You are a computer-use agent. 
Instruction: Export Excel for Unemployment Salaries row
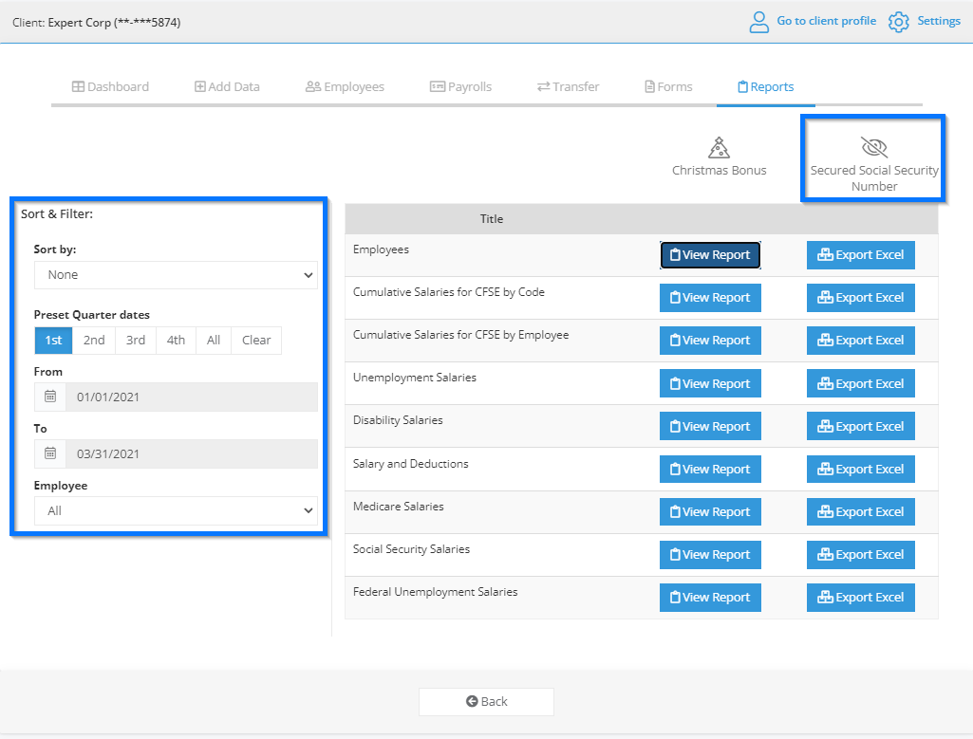pos(860,384)
